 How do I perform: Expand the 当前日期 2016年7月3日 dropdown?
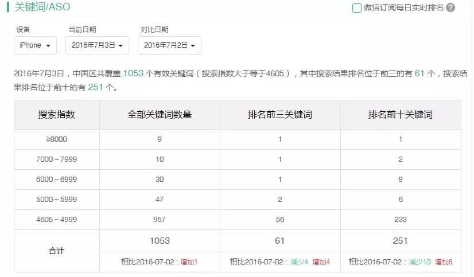tap(97, 45)
